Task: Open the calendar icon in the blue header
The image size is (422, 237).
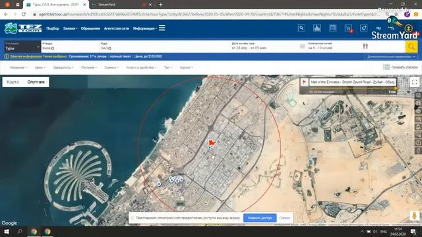Action: (x=332, y=28)
